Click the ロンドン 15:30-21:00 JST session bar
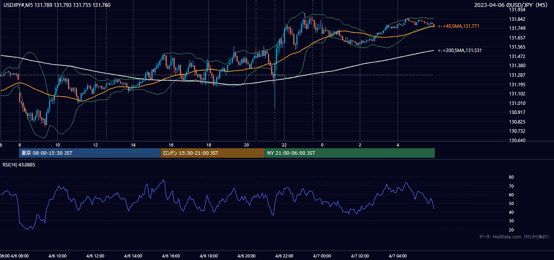Image resolution: width=554 pixels, height=260 pixels. click(x=212, y=153)
